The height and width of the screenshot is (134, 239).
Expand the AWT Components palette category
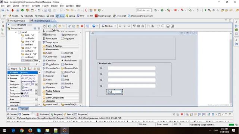(60, 98)
